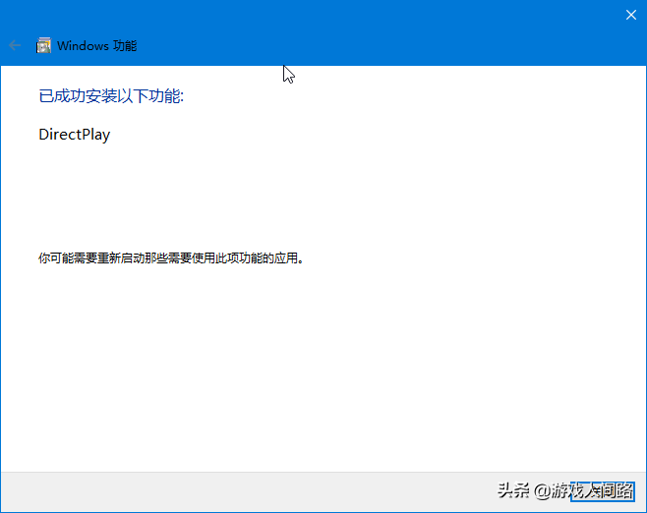647x513 pixels.
Task: Close the dialog with the X button
Action: tap(630, 15)
